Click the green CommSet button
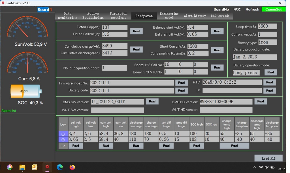Screen dimensions: 290x173 pyautogui.click(x=274, y=9)
